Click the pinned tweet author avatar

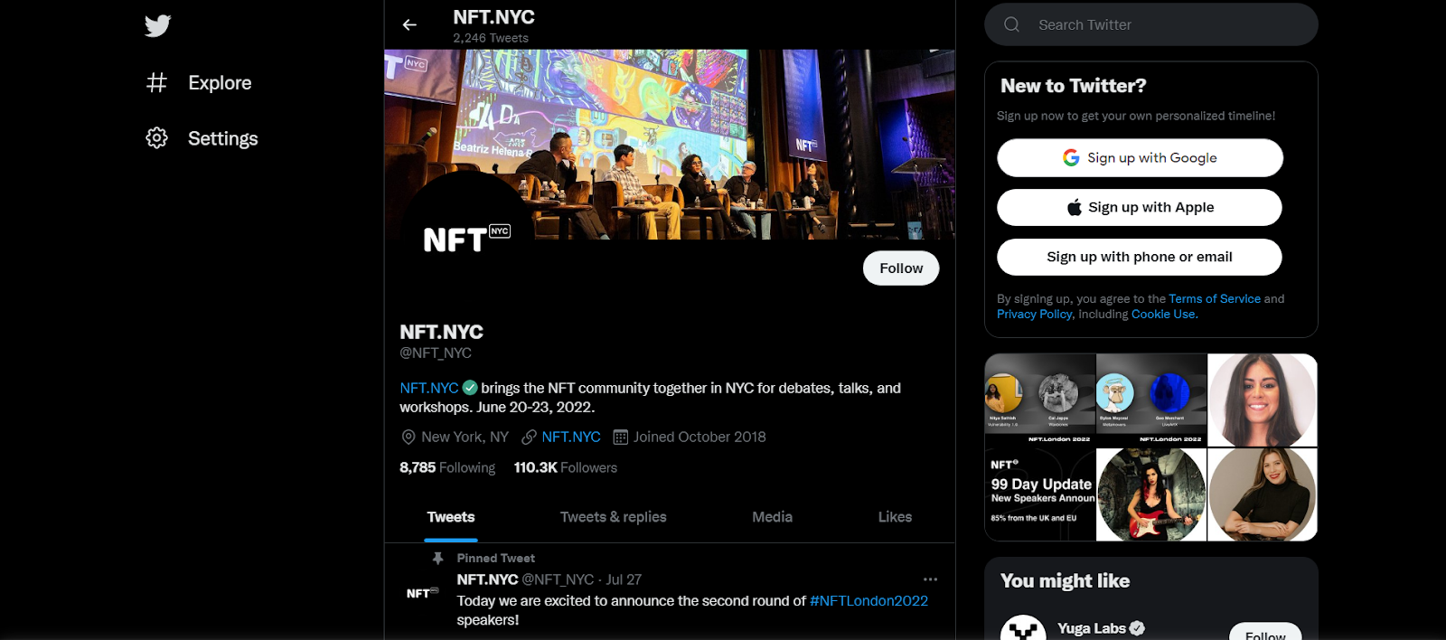[422, 593]
